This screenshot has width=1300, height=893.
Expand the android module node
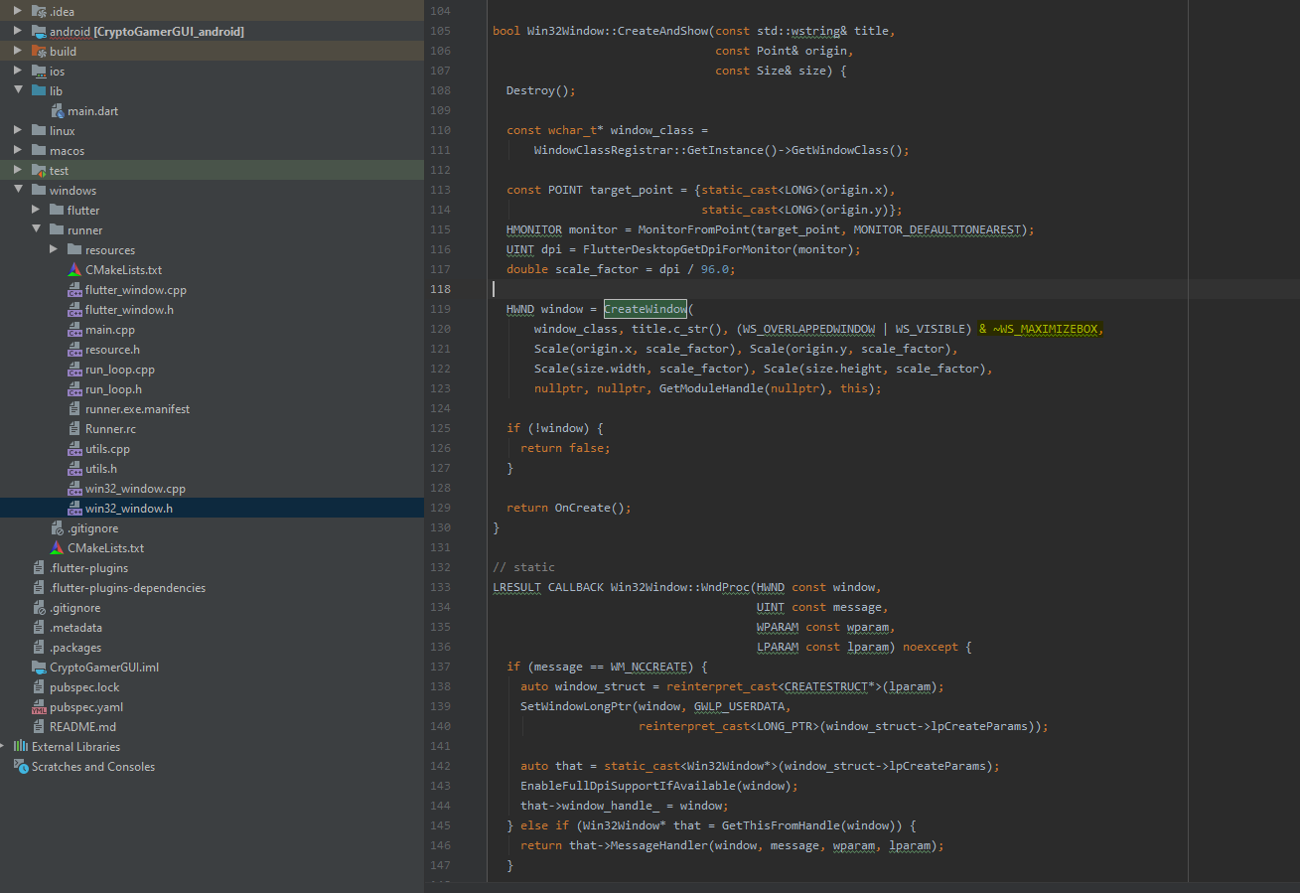[16, 31]
